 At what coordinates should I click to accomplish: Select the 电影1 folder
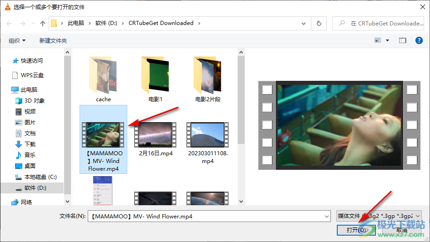[x=155, y=79]
